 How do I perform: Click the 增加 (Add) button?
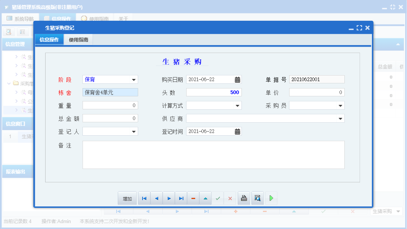pos(127,199)
